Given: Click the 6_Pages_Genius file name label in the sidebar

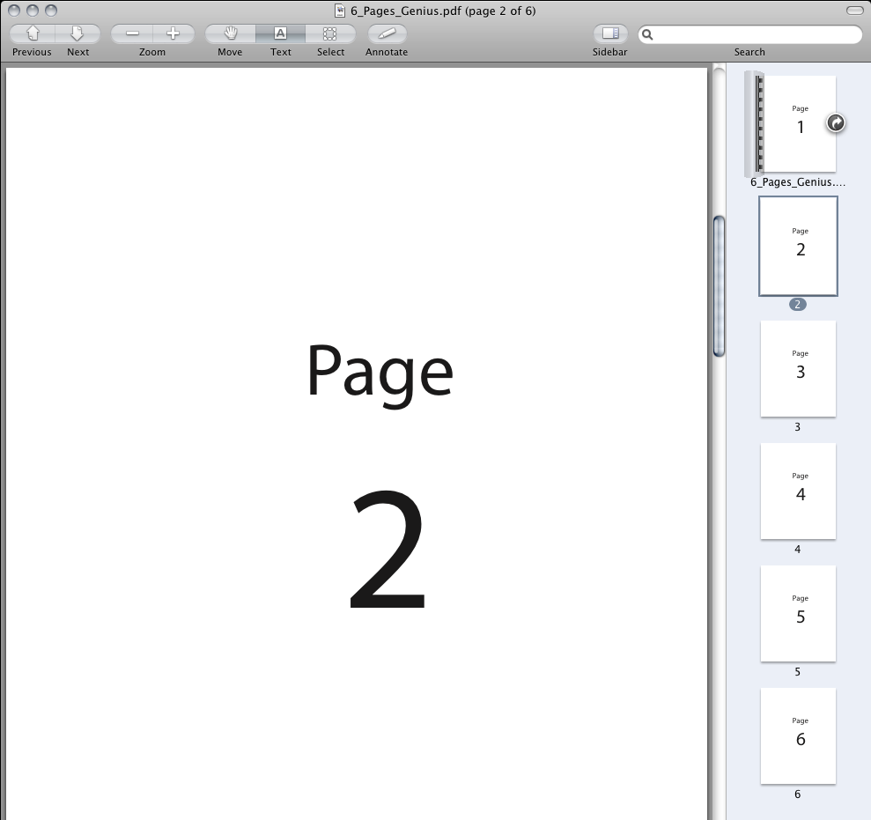Looking at the screenshot, I should tap(798, 182).
